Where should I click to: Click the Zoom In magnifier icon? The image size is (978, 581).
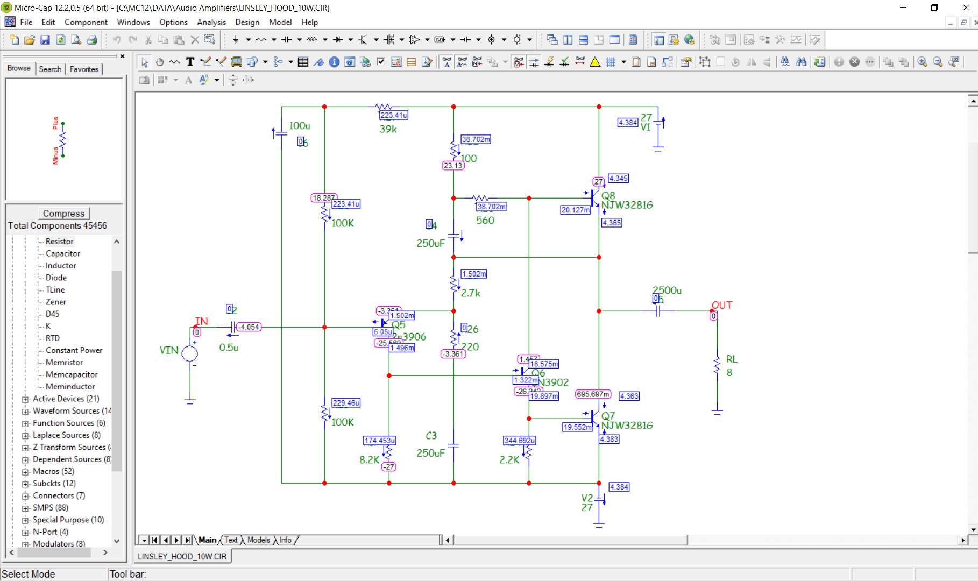coord(922,62)
